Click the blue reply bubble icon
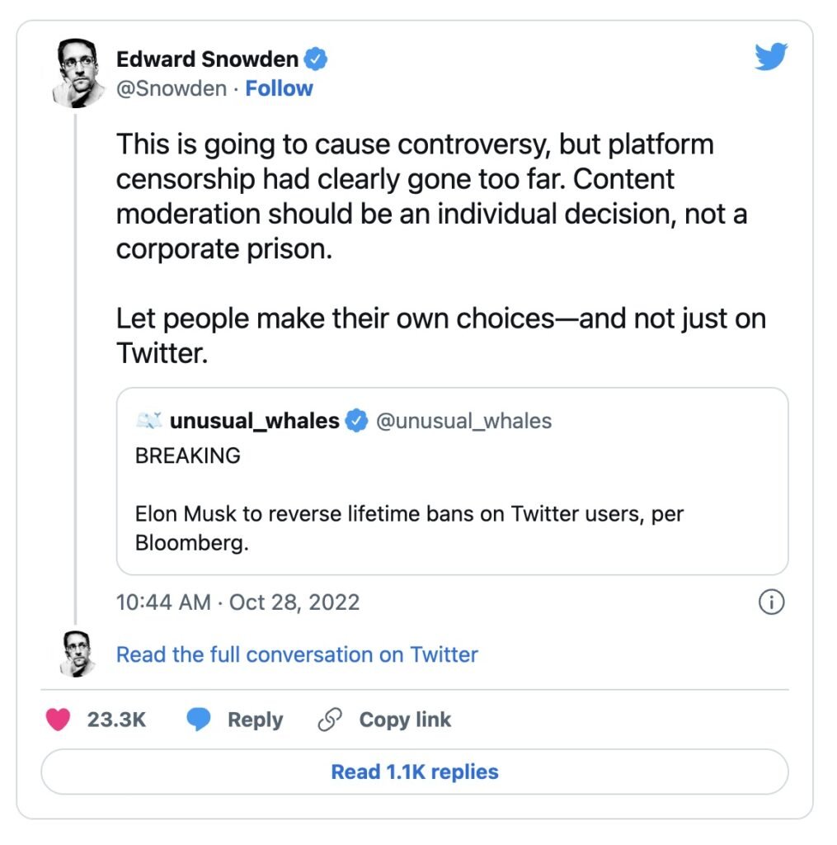The height and width of the screenshot is (845, 837). point(199,720)
